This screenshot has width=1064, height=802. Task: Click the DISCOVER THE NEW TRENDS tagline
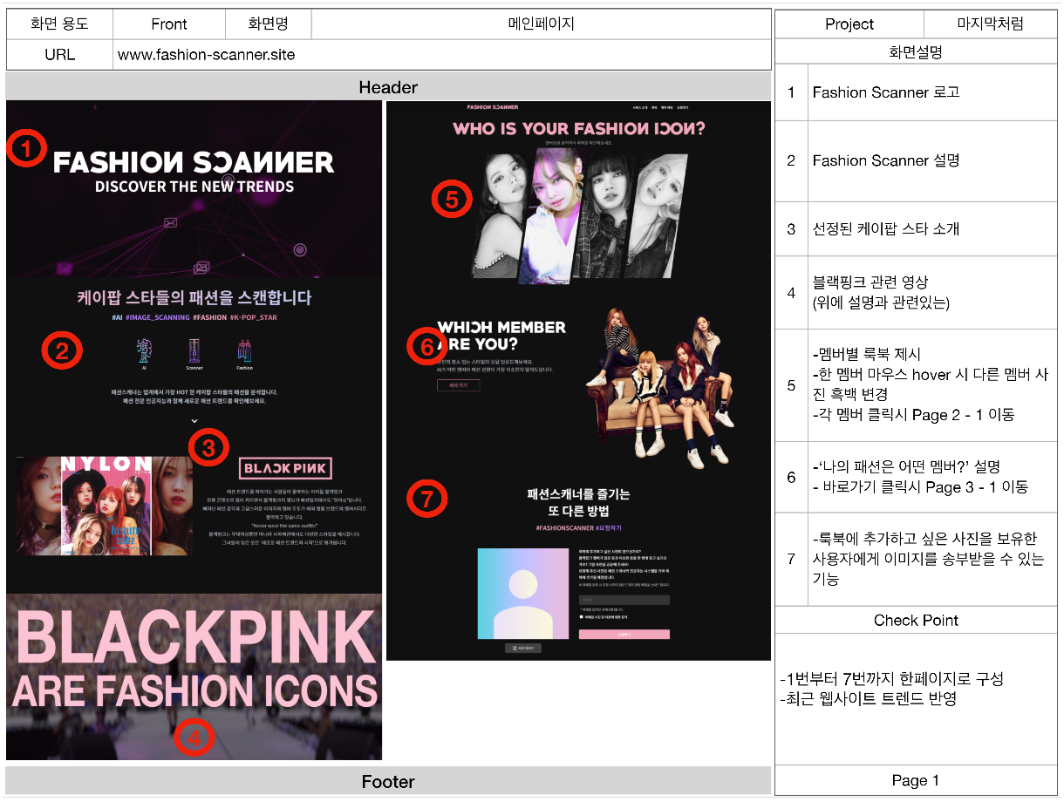pyautogui.click(x=194, y=187)
